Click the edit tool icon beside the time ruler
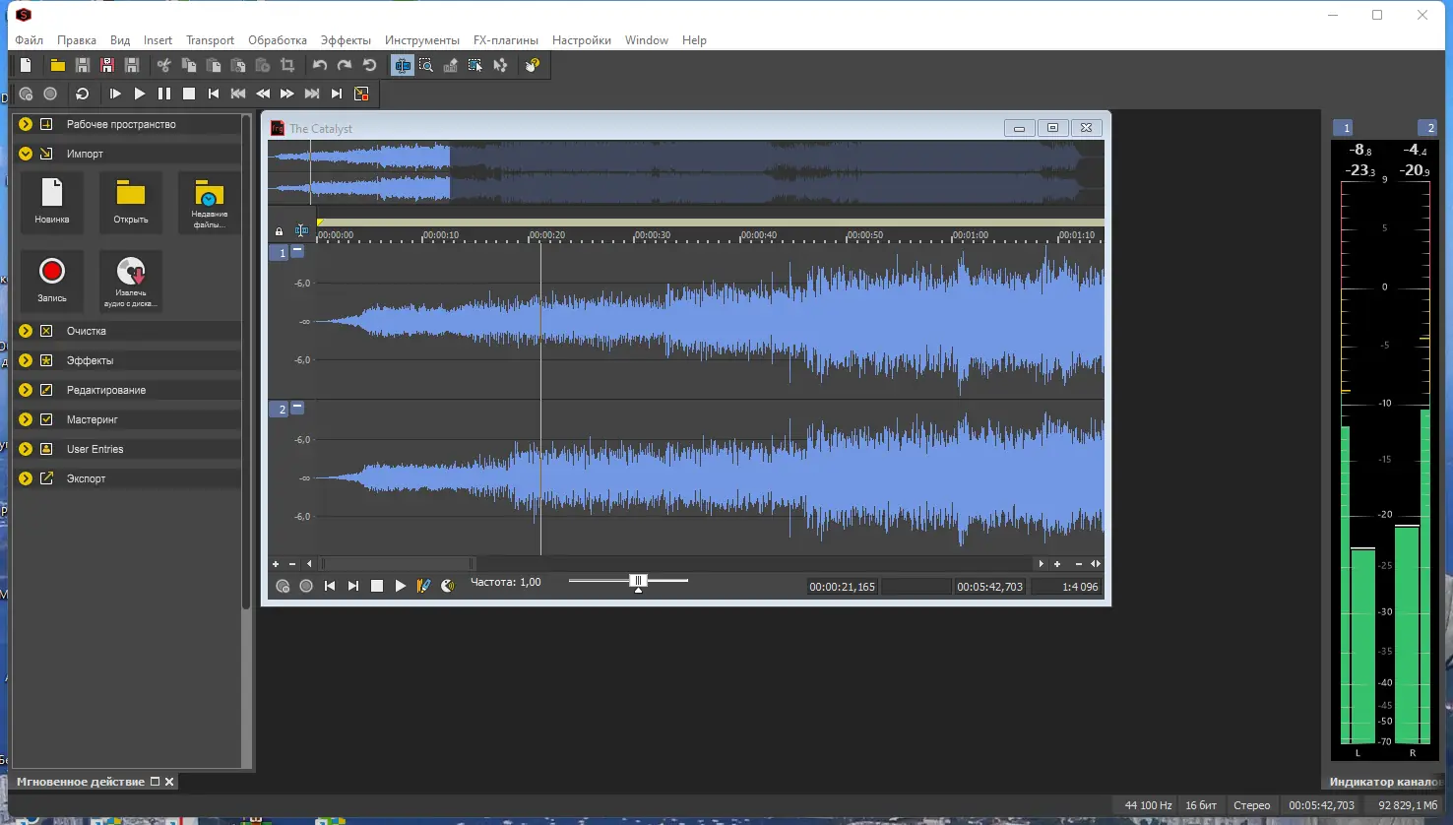Image resolution: width=1453 pixels, height=825 pixels. (301, 231)
